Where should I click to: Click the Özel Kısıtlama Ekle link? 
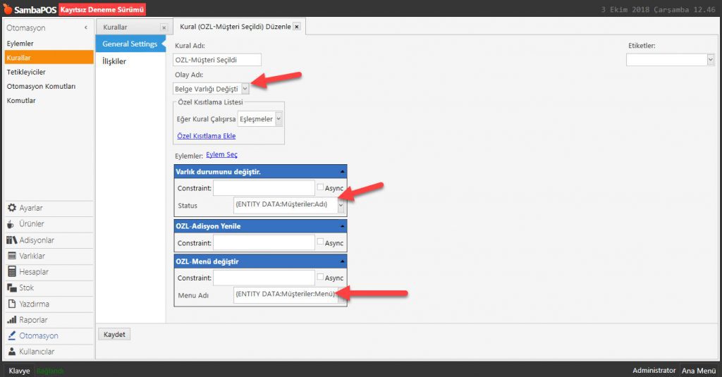pyautogui.click(x=204, y=136)
